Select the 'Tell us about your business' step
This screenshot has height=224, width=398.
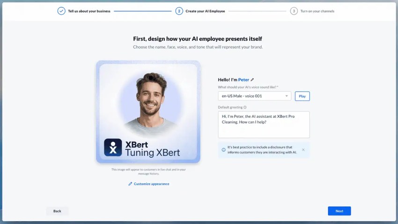click(x=89, y=11)
